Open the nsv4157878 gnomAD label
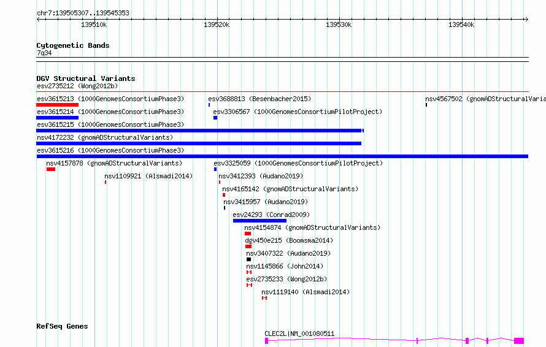Viewport: 546px width, 347px height. pyautogui.click(x=114, y=163)
